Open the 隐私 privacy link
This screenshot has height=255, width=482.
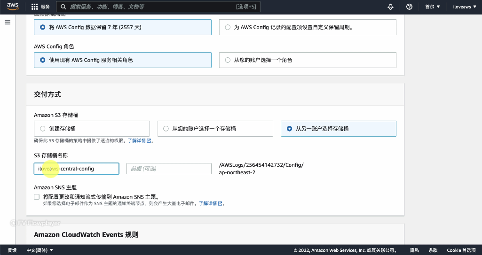tap(414, 250)
